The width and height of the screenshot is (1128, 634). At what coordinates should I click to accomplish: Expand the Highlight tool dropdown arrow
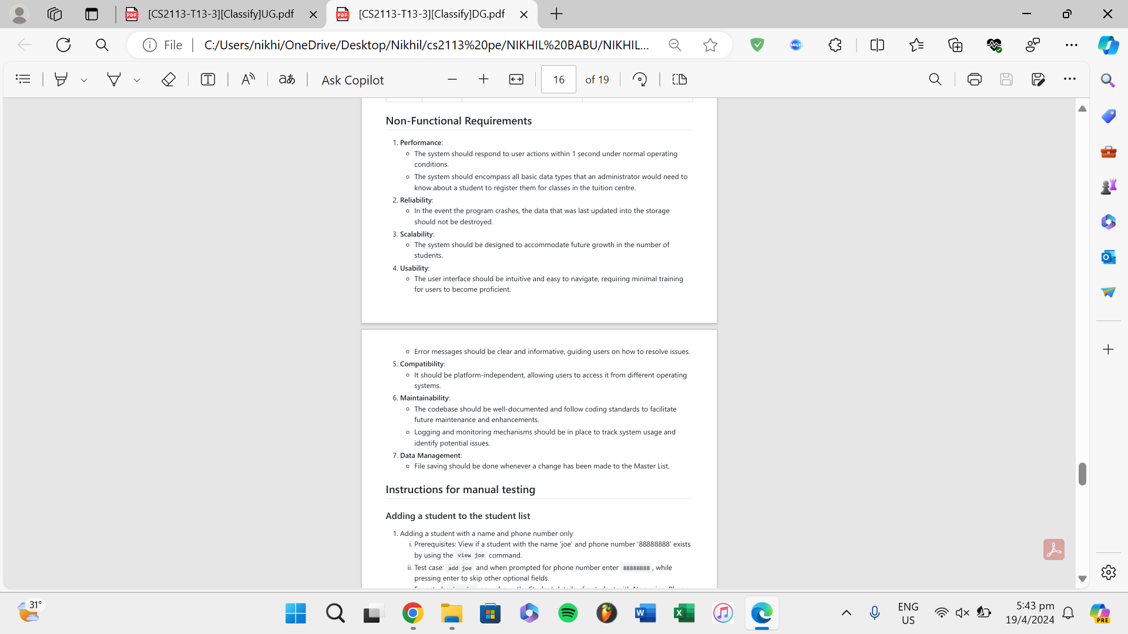click(x=84, y=80)
